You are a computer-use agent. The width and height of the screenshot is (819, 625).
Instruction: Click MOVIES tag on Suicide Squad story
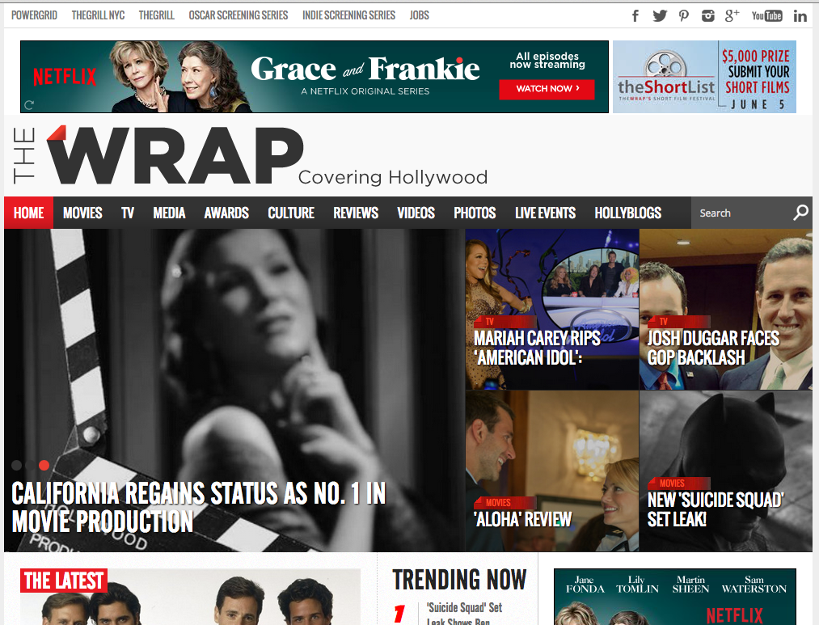click(x=678, y=484)
